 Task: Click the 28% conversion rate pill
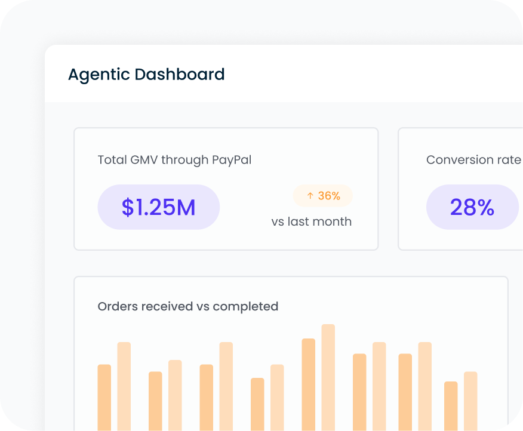coord(472,207)
